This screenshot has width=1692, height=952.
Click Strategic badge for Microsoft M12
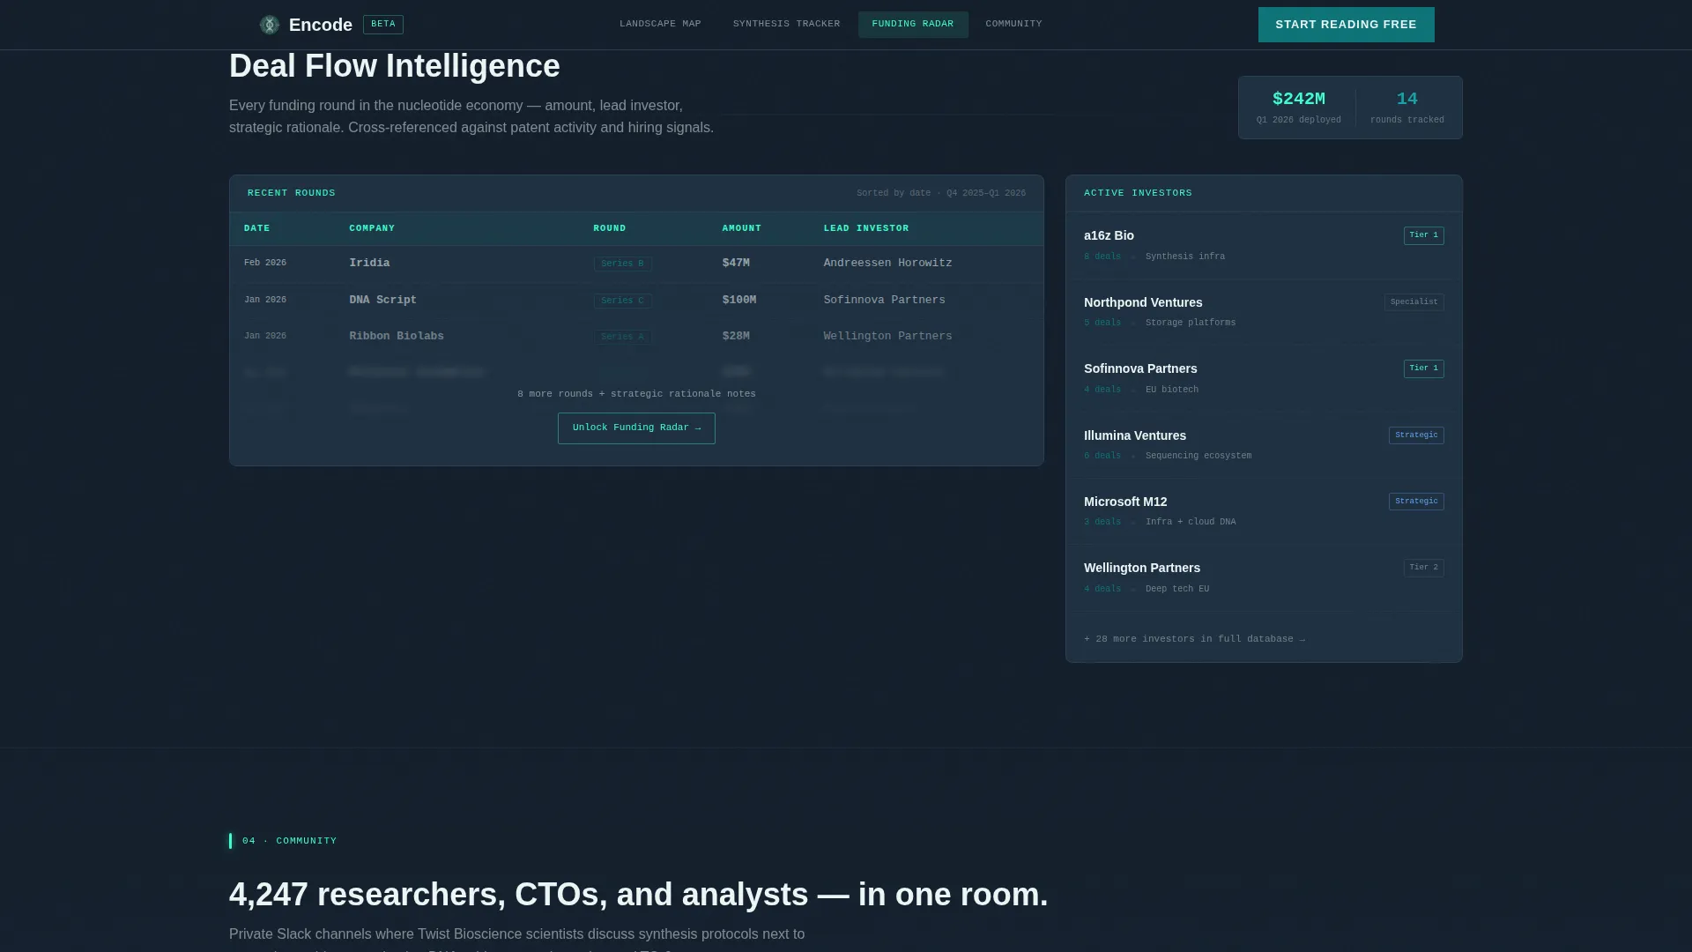click(1416, 502)
